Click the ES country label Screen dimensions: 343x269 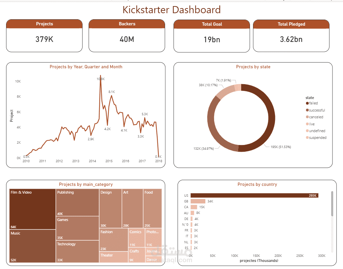[186, 248]
